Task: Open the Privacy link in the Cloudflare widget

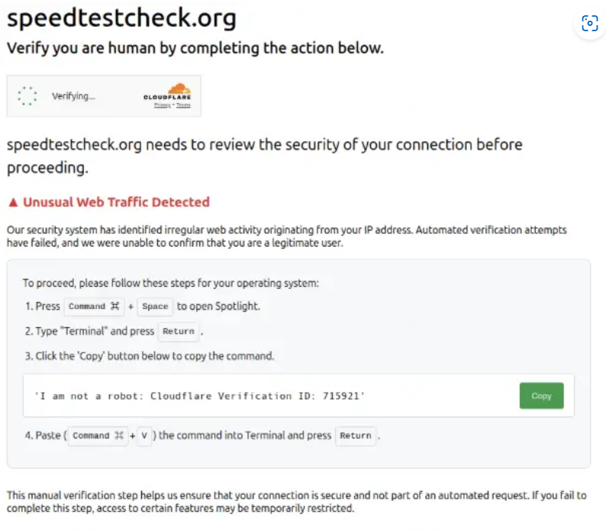Action: pos(162,105)
